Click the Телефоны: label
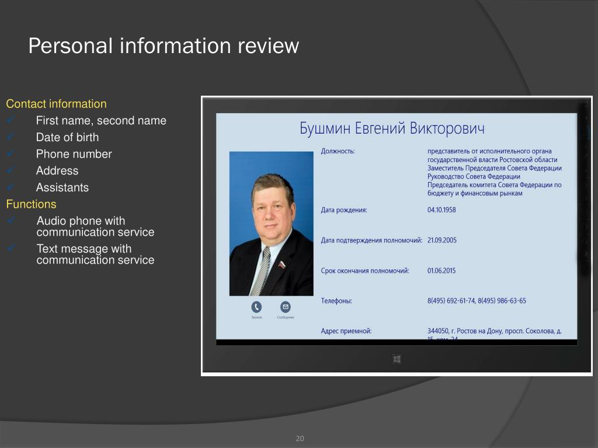 click(336, 301)
